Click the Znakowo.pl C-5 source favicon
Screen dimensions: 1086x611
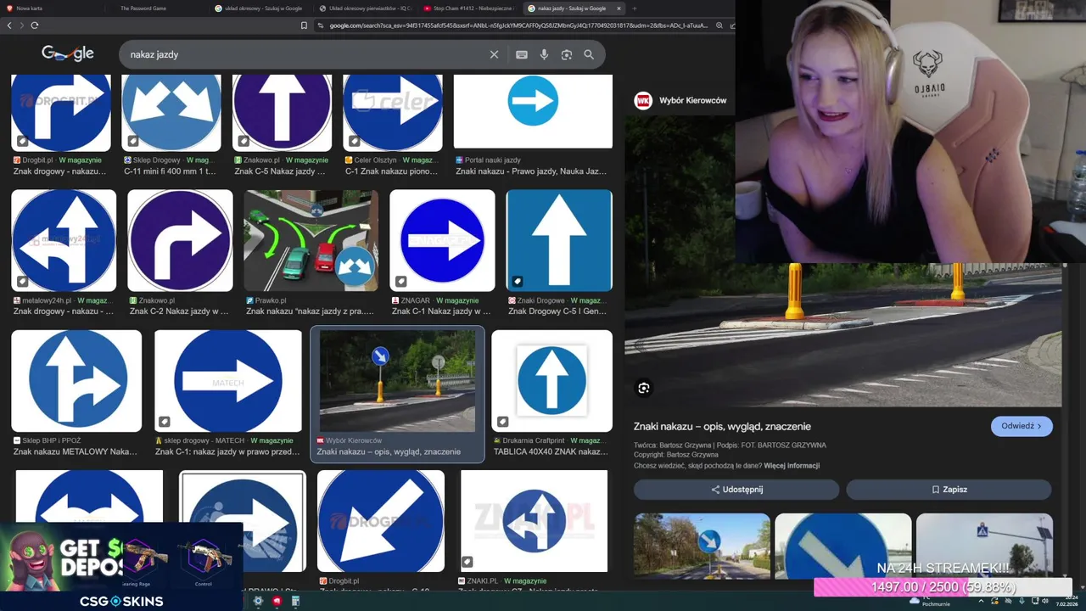coord(238,160)
